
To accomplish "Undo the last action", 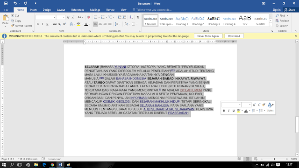I will pos(15,3).
